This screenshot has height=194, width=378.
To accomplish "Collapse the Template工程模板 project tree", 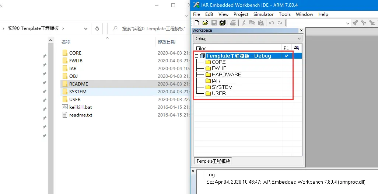I will 197,56.
